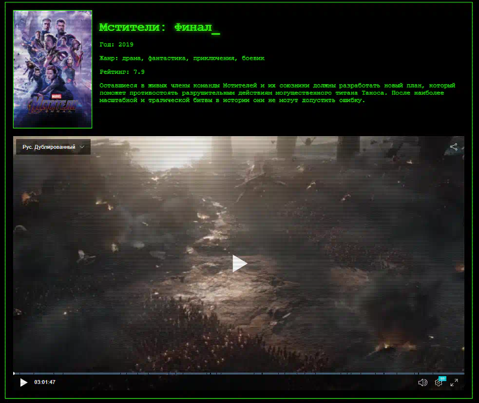479x403 pixels.
Task: Open the 'Рус. Дублированный' audio track dropdown
Action: (x=53, y=147)
